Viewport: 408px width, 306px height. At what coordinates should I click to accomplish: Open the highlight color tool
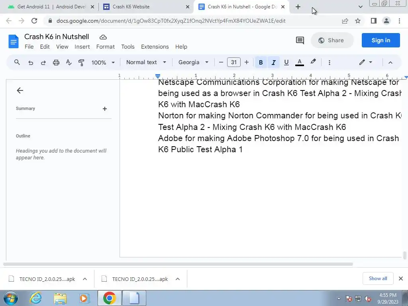click(313, 62)
